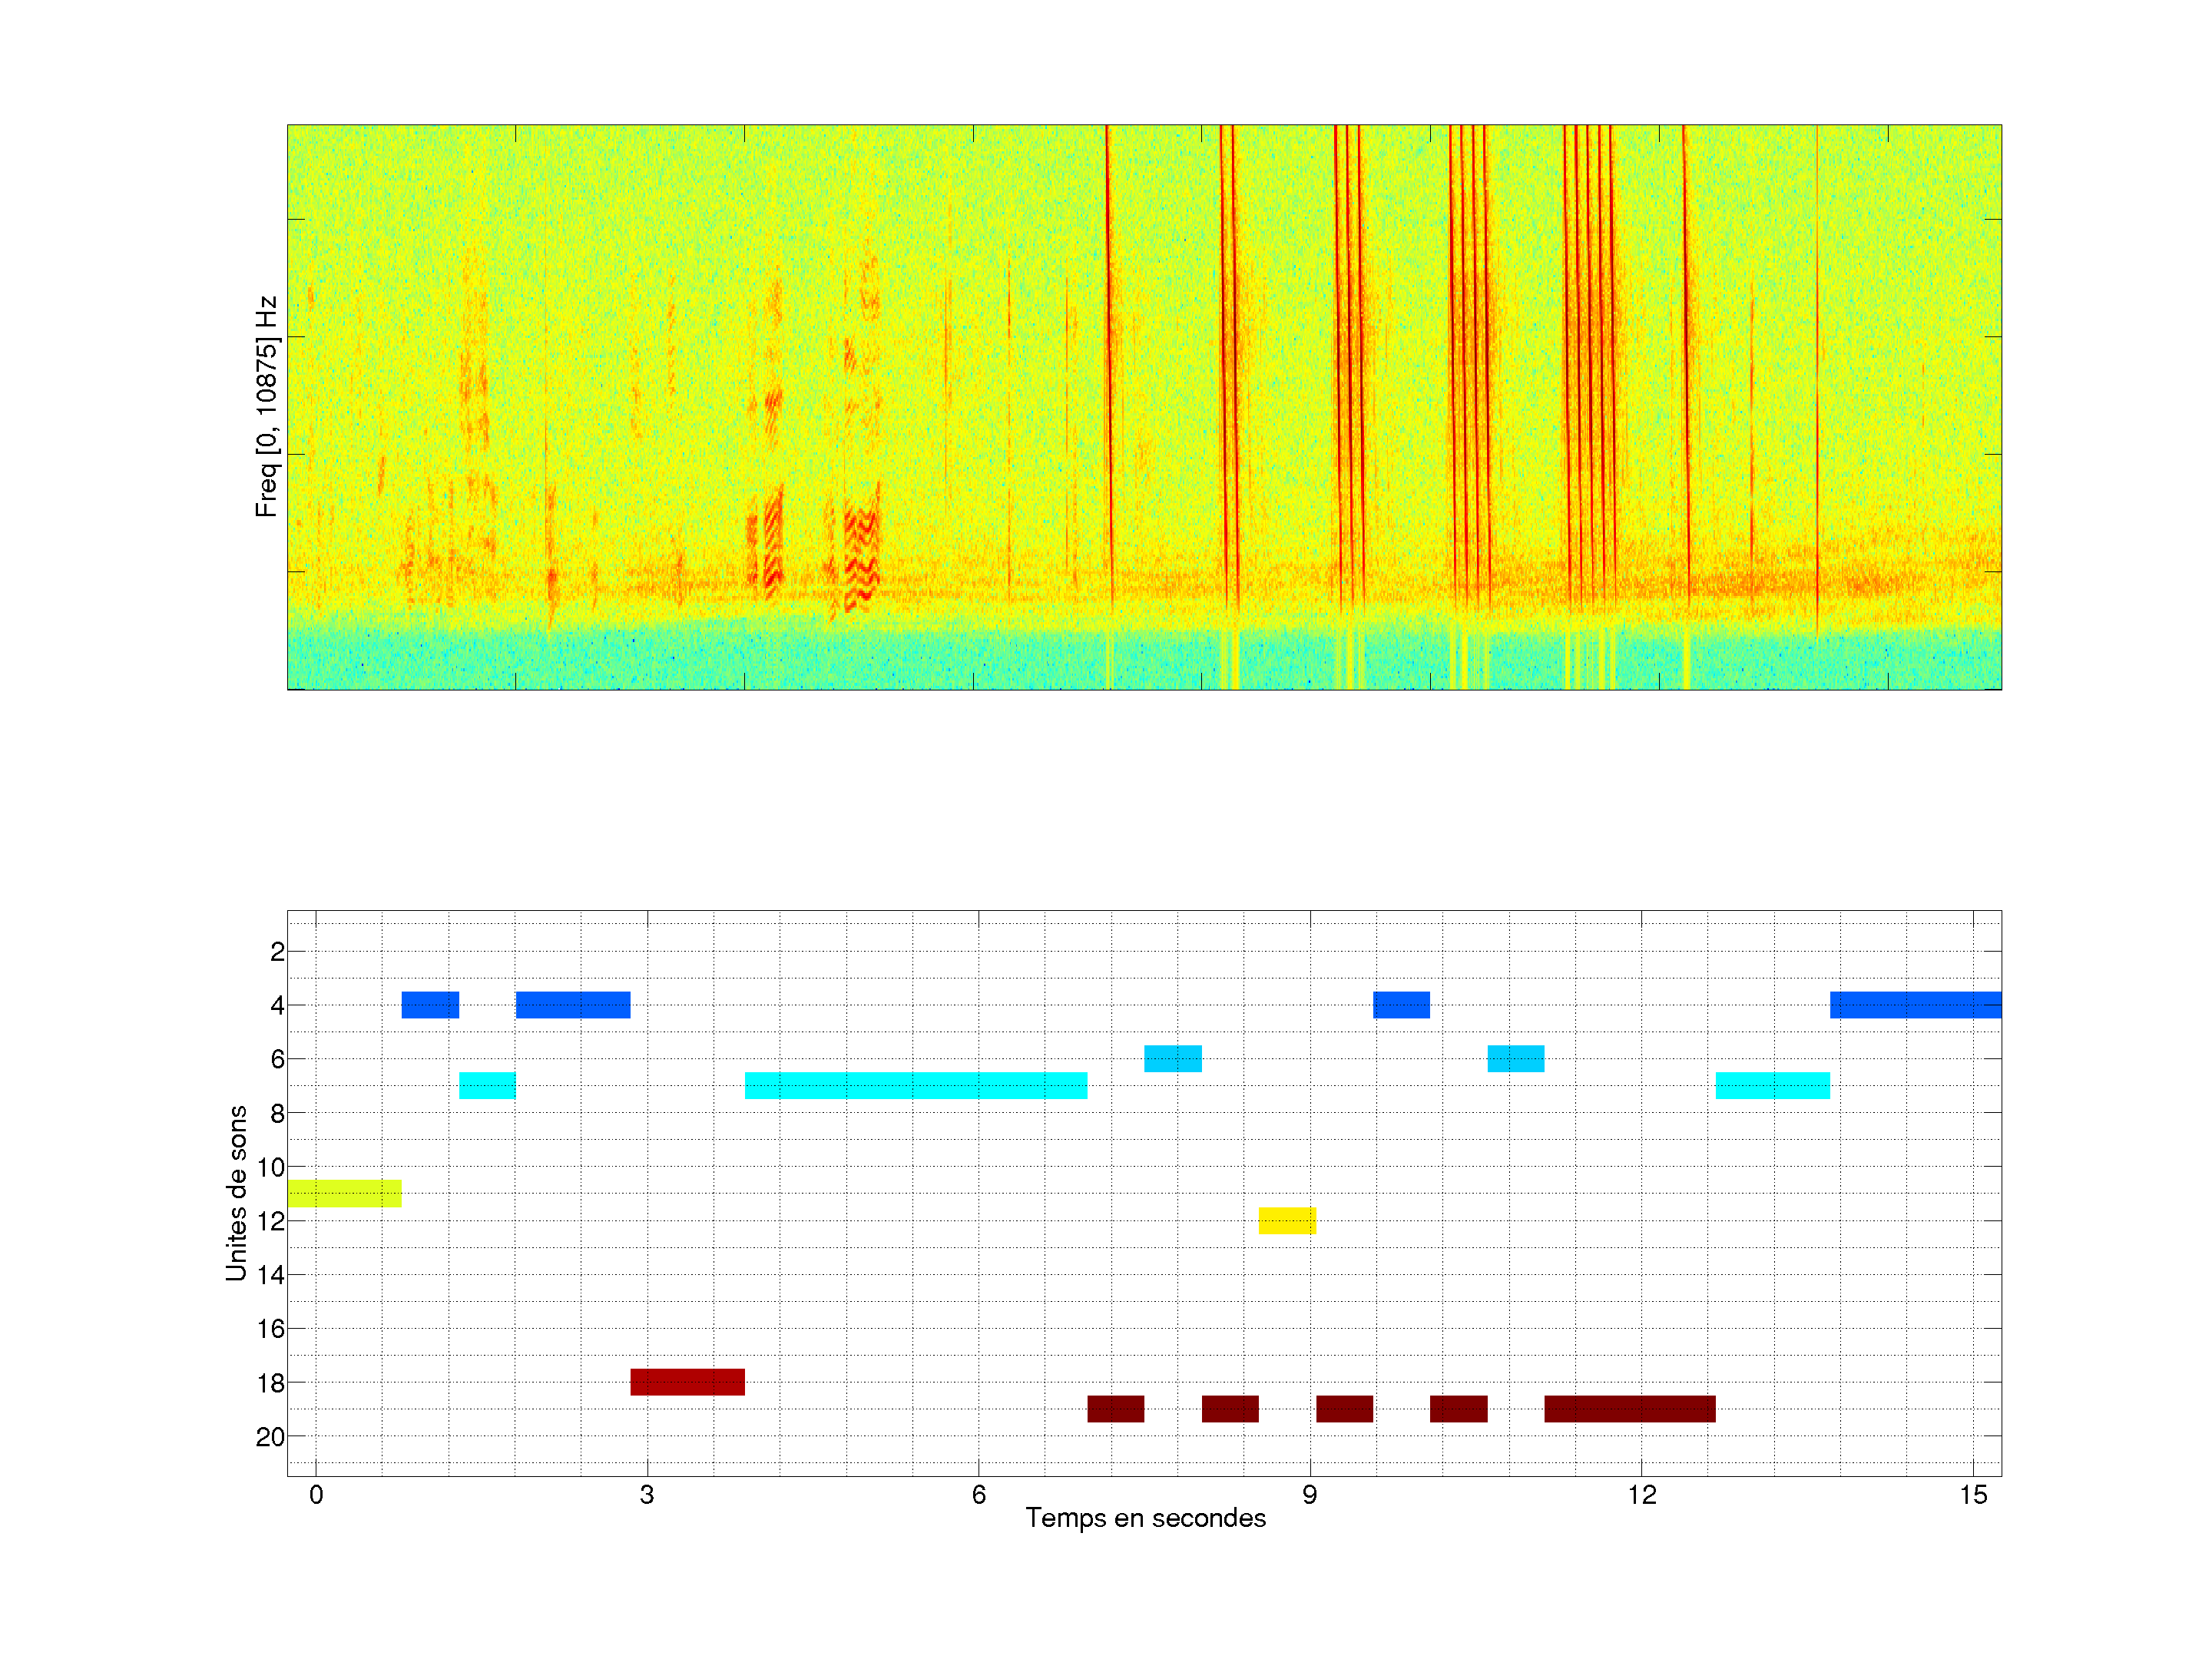The height and width of the screenshot is (1659, 2212).
Task: Click the blue row 4 bar between 9 and 12 seconds
Action: pyautogui.click(x=1400, y=1004)
